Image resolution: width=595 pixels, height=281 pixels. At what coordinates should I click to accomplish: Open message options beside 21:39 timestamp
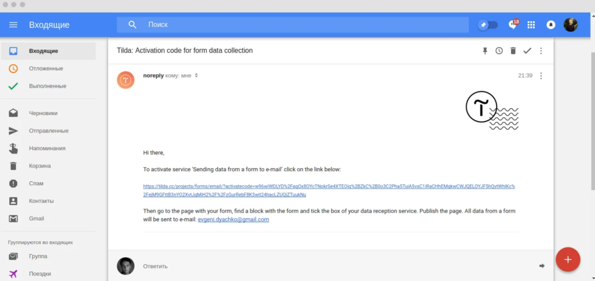541,76
